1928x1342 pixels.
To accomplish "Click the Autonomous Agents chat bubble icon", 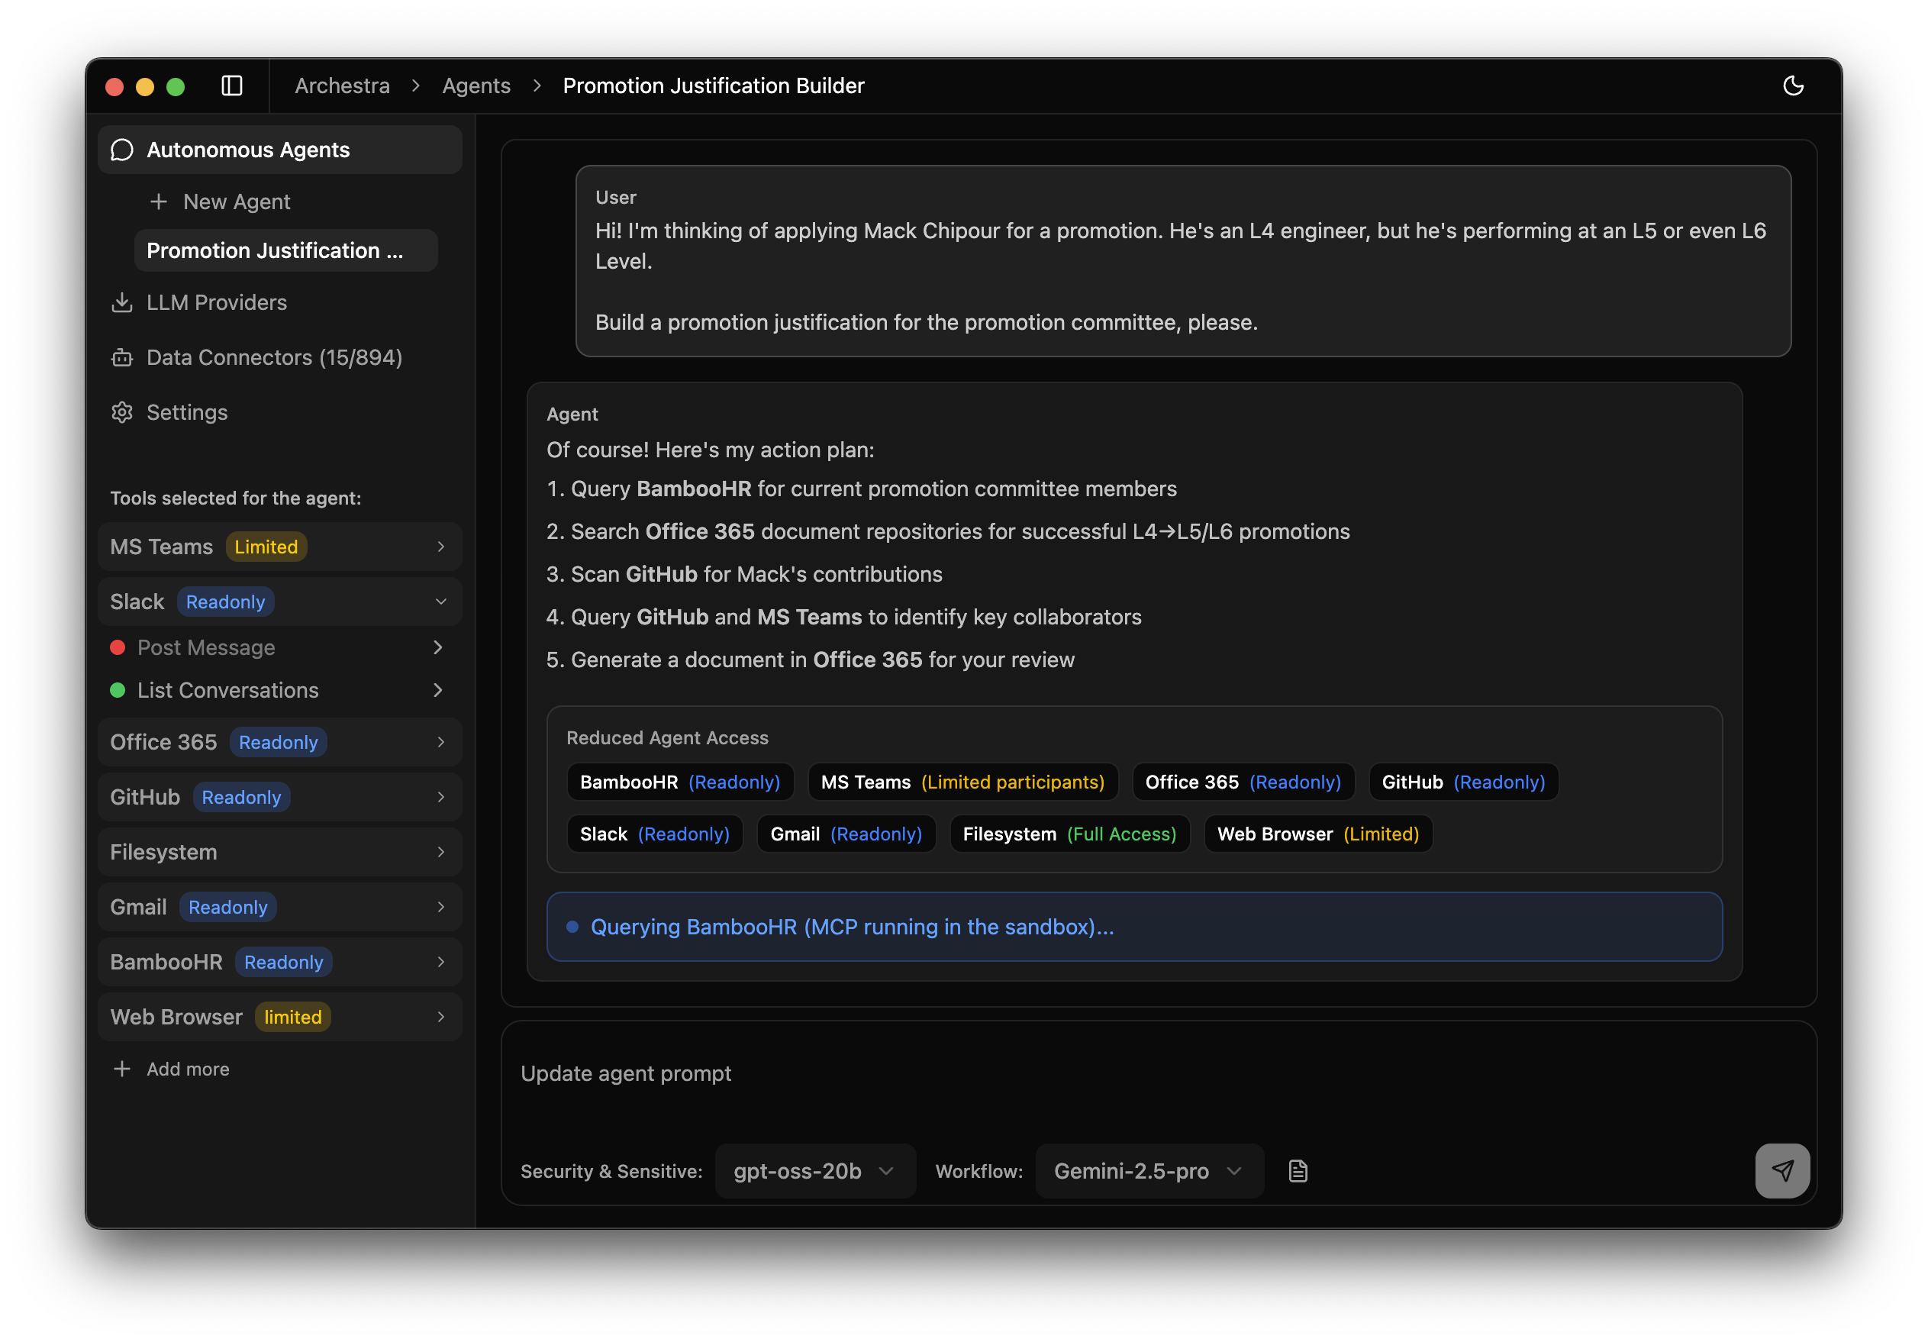I will pyautogui.click(x=123, y=150).
